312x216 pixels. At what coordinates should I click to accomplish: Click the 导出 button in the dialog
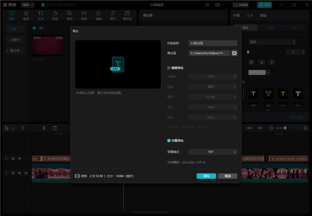(206, 176)
